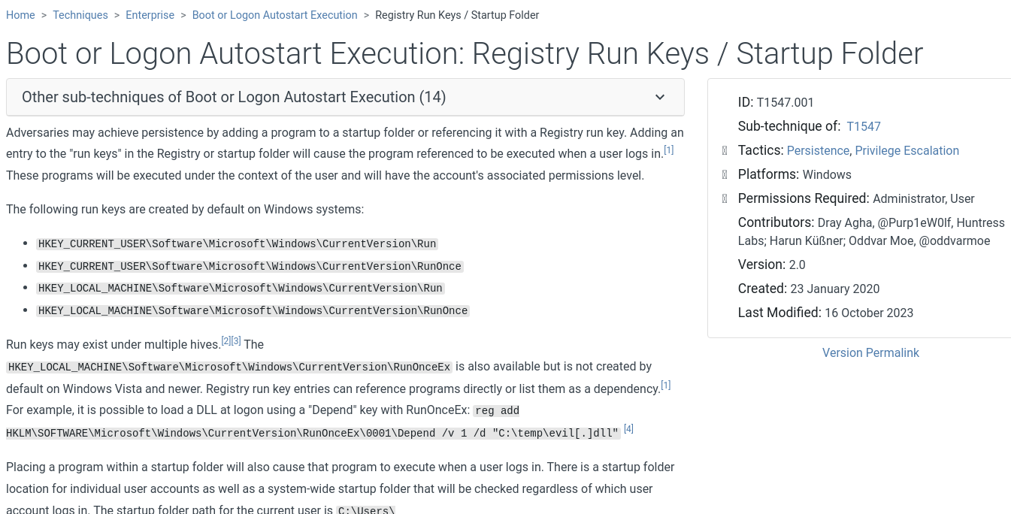This screenshot has height=514, width=1011.
Task: Click the Version Permalink link
Action: pos(870,352)
